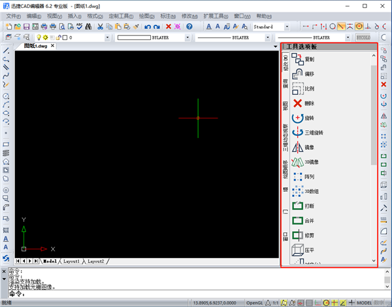Open the BYLAYER lineweight dropdown

coord(348,37)
